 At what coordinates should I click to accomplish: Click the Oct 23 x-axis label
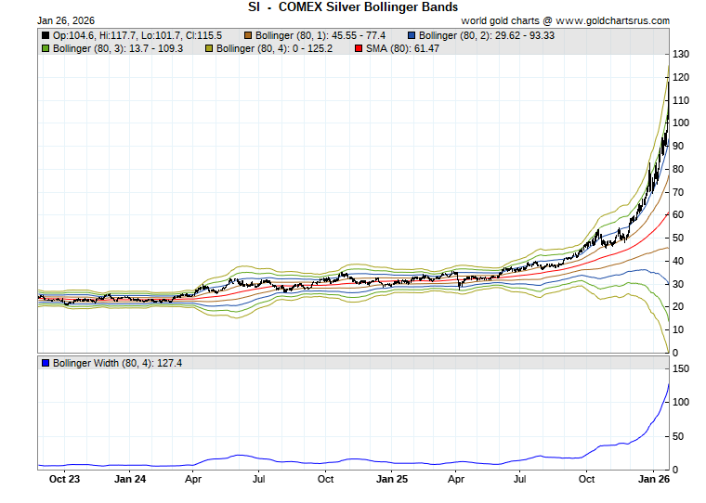tap(64, 480)
